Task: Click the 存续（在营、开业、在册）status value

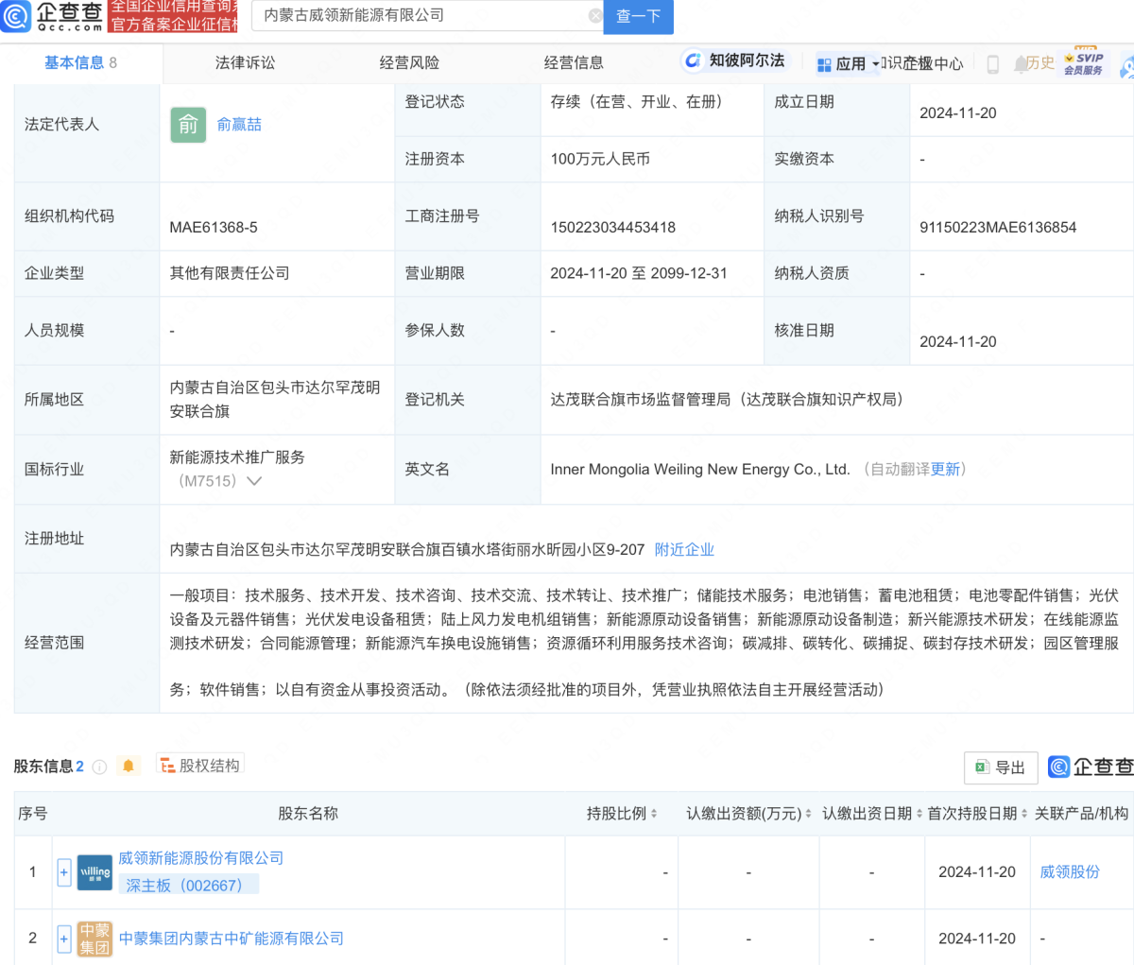Action: coord(636,102)
